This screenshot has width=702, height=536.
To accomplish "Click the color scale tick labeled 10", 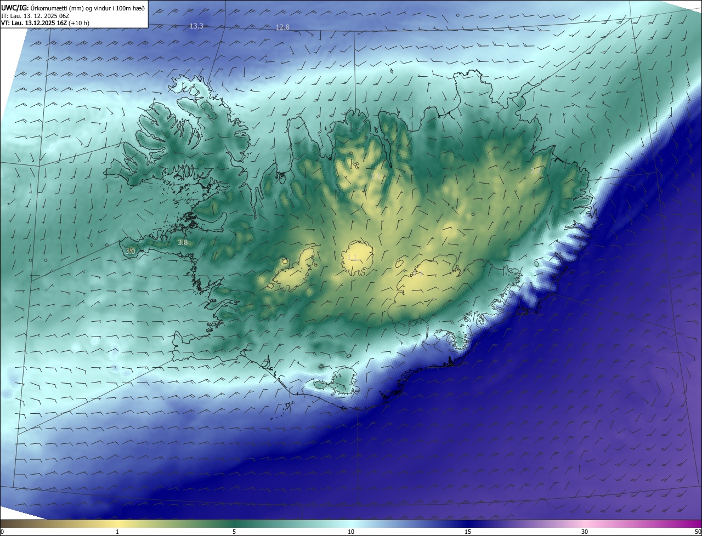I will click(351, 532).
